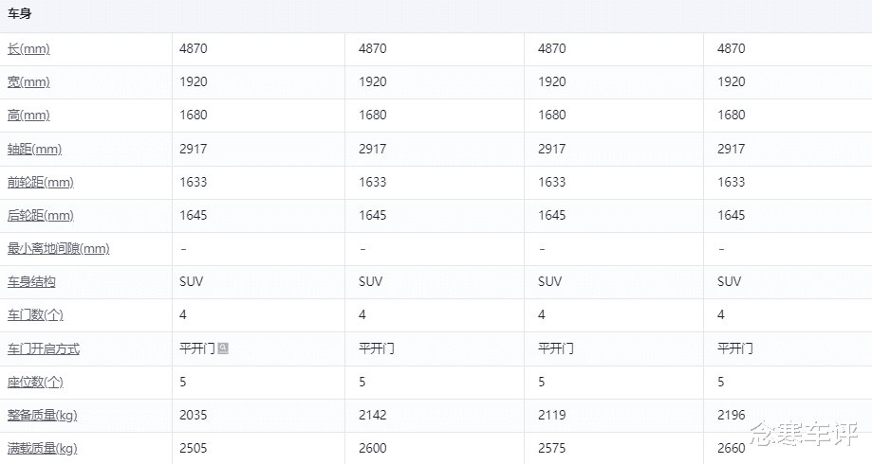Click the 整备质量(kg) link

[x=43, y=416]
